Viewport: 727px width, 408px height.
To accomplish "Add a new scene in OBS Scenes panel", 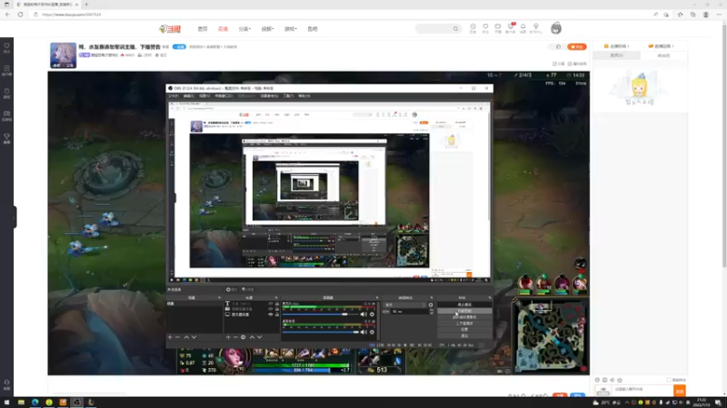I will click(170, 337).
